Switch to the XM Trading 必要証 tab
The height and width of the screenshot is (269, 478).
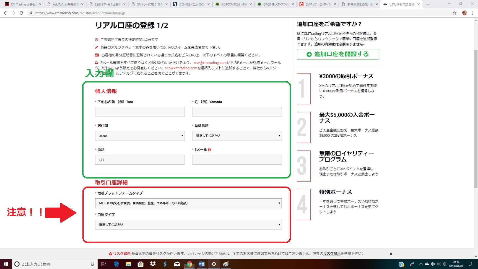pos(23,4)
